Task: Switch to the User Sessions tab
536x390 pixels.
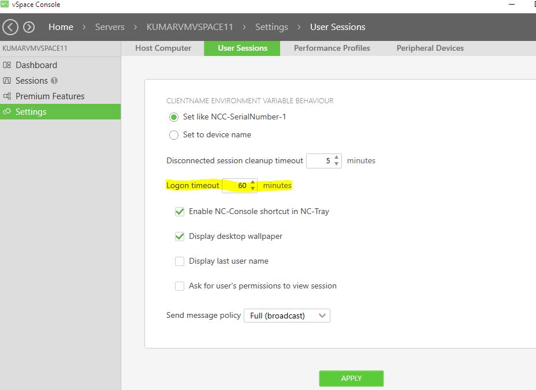Action: [x=242, y=48]
